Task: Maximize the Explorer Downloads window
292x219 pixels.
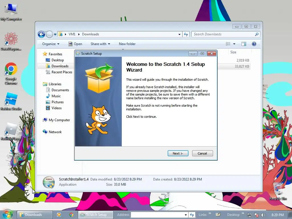Action: click(x=246, y=27)
